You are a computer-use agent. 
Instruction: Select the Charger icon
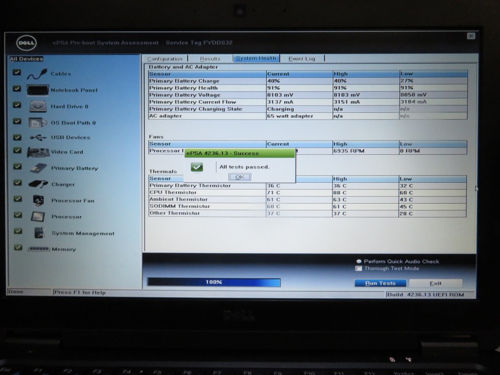pyautogui.click(x=38, y=184)
